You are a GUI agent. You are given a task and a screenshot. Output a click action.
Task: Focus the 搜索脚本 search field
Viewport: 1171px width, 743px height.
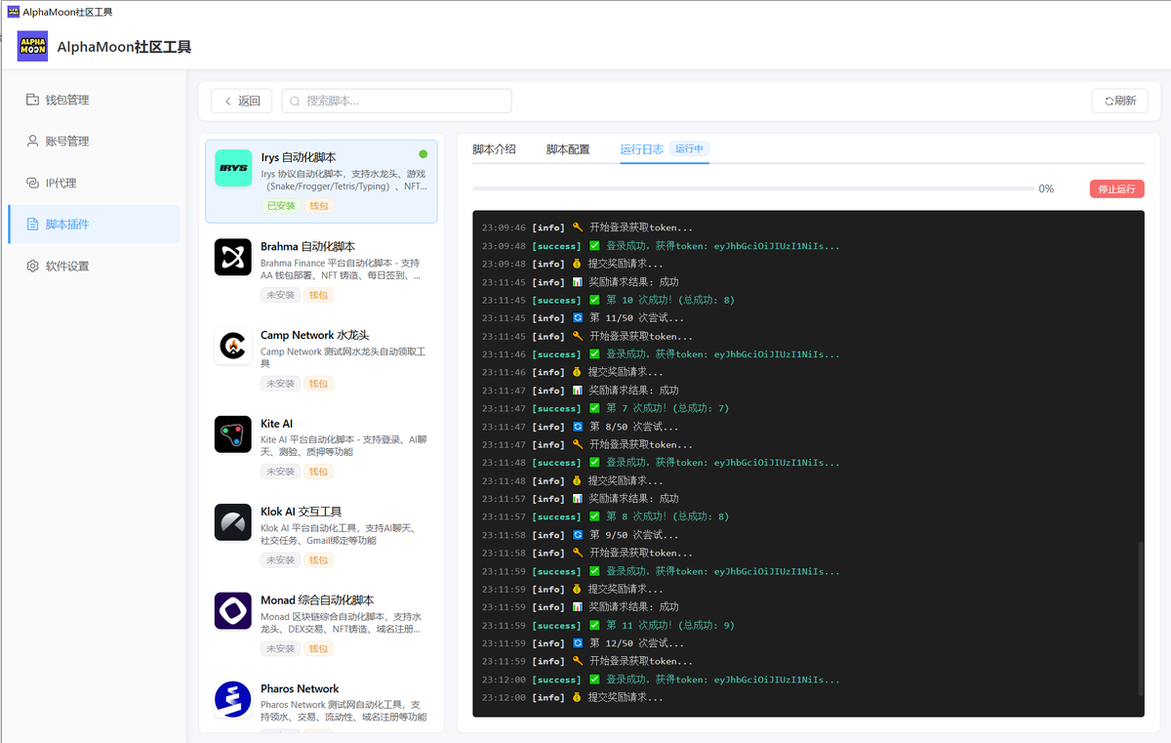coord(396,101)
